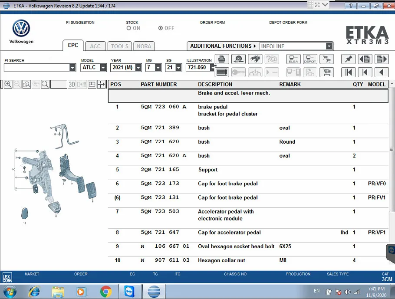The width and height of the screenshot is (395, 299).
Task: Open the MODEL dropdown showing ATLC
Action: tap(103, 68)
